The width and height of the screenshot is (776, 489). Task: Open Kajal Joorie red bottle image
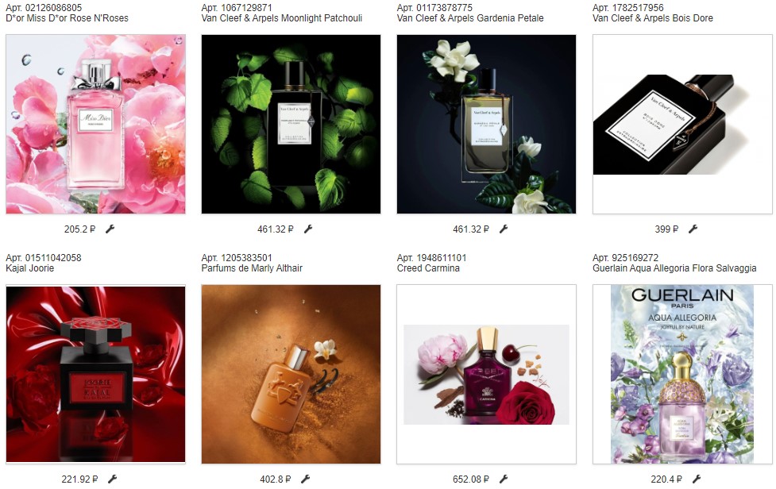point(95,374)
